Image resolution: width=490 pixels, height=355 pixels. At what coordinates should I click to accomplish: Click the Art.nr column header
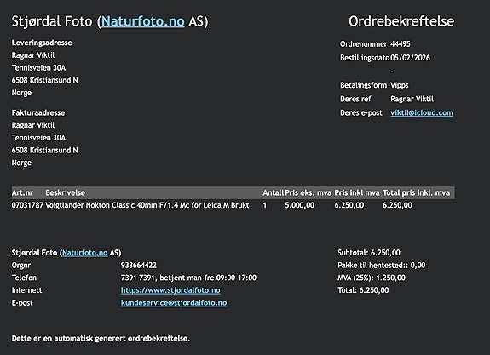pos(22,192)
